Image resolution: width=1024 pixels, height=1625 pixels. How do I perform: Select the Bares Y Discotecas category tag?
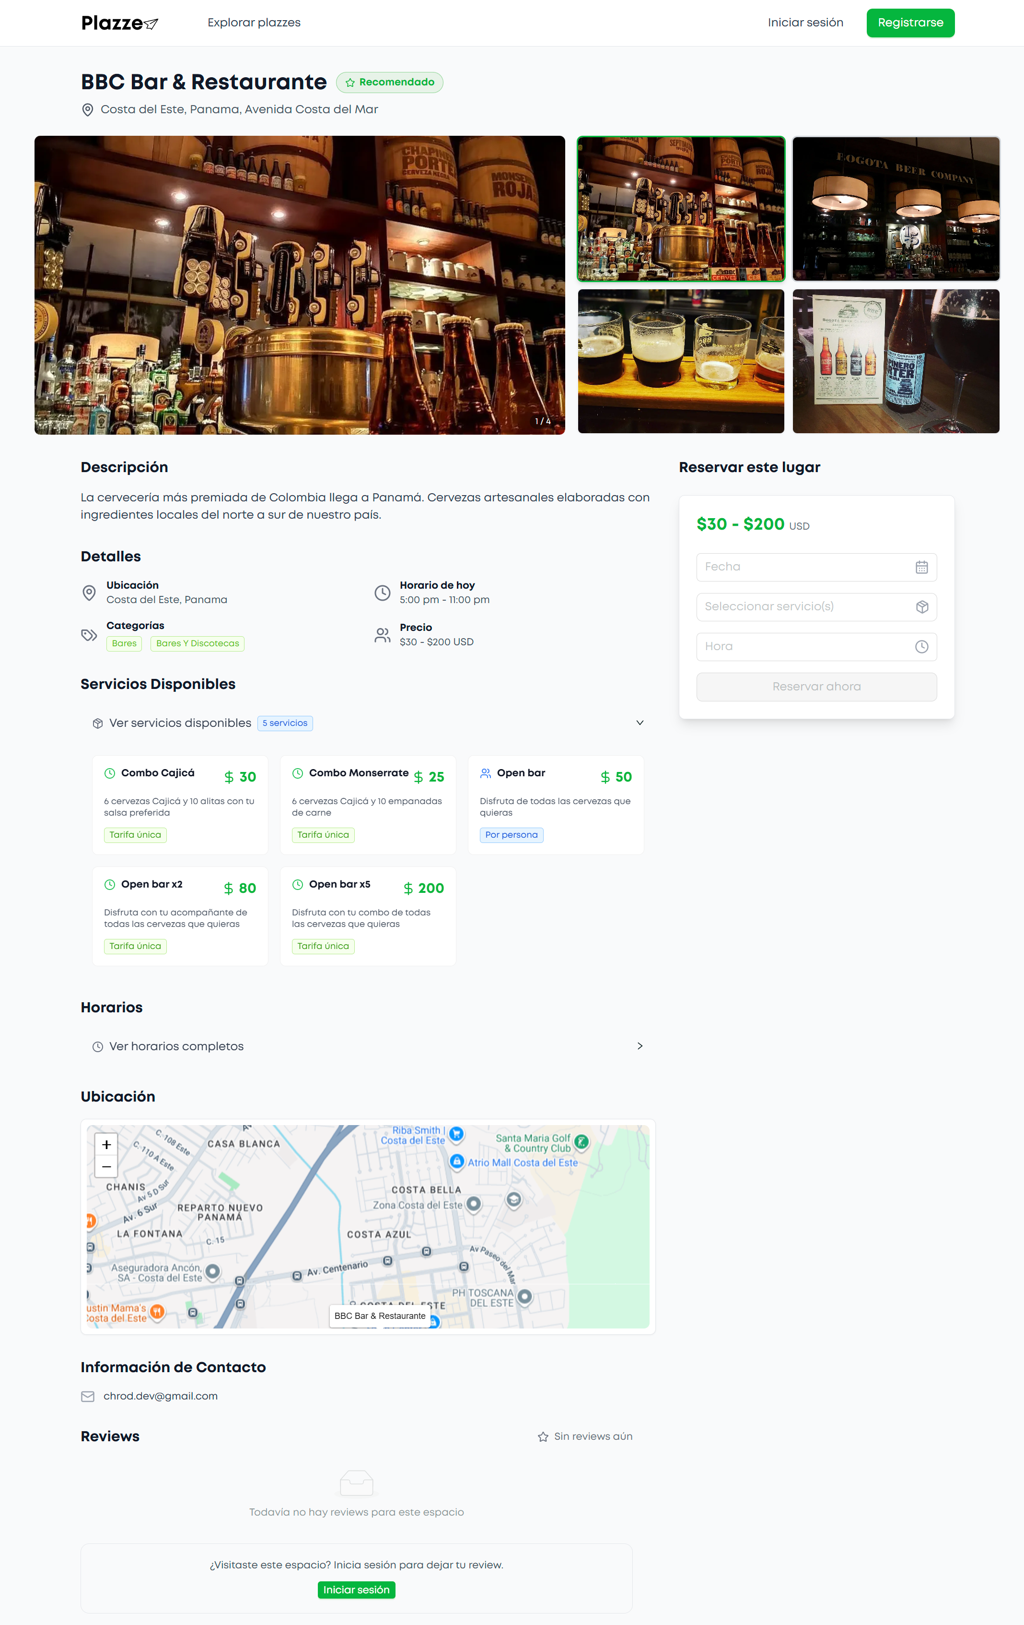(x=198, y=644)
